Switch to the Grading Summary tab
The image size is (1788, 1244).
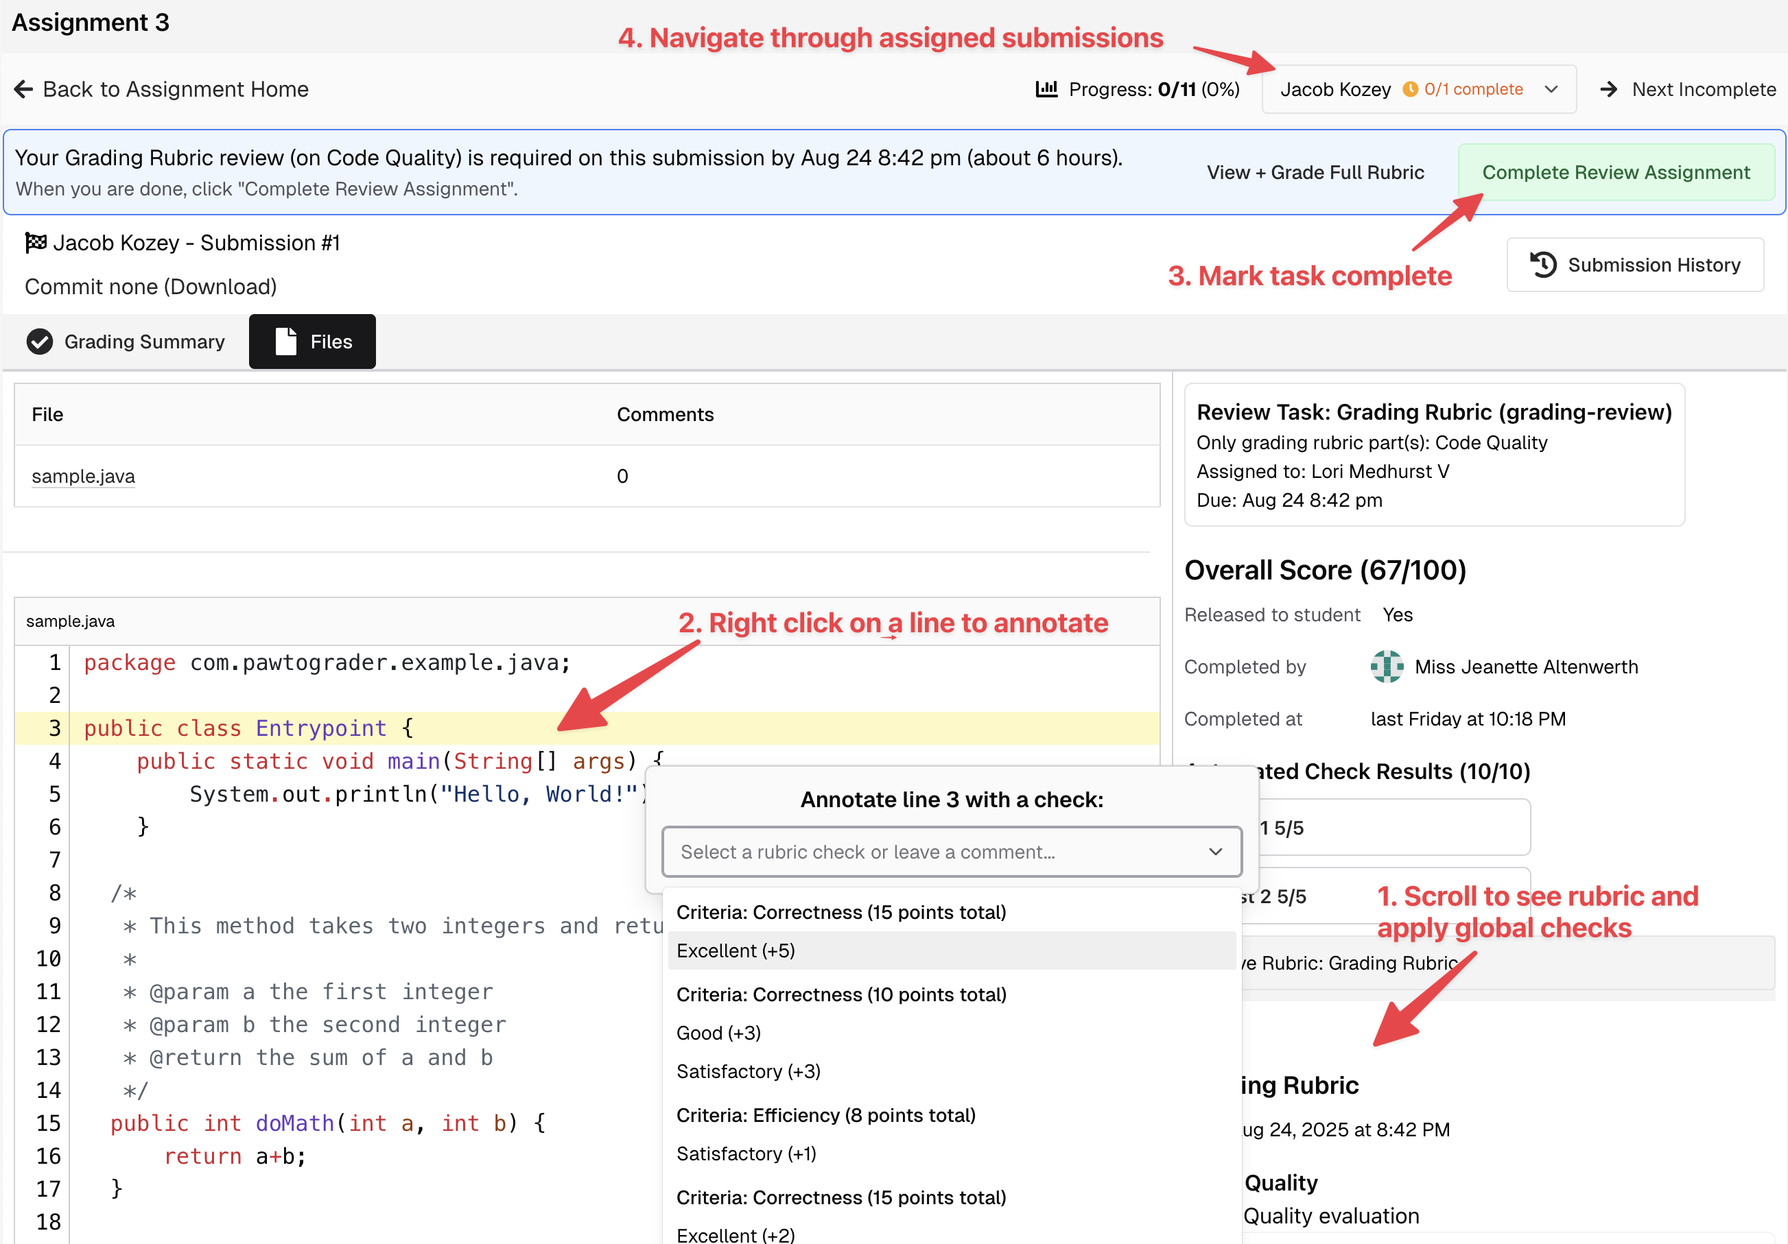[144, 341]
